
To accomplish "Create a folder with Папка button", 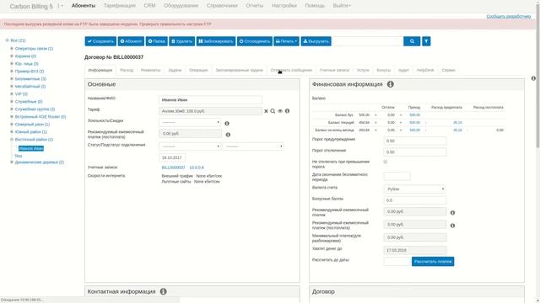I will pos(156,41).
